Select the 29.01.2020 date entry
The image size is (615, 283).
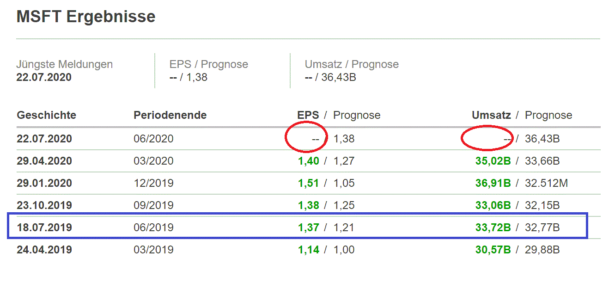pyautogui.click(x=44, y=183)
